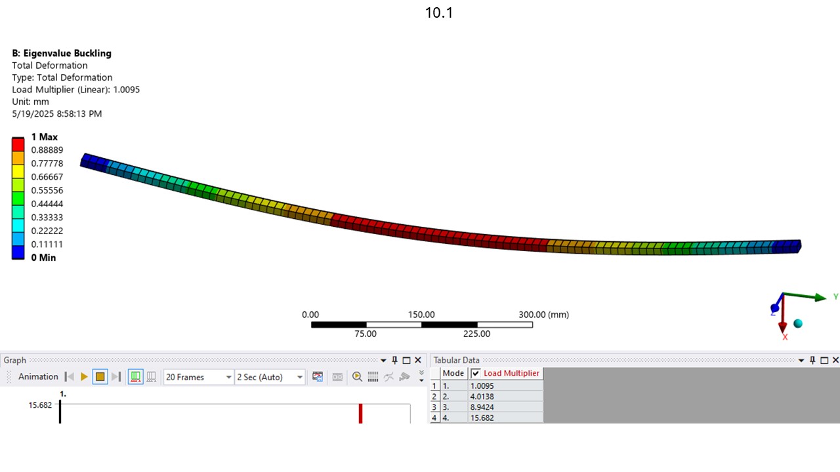The image size is (840, 472).
Task: Play the buckling animation
Action: pos(84,377)
